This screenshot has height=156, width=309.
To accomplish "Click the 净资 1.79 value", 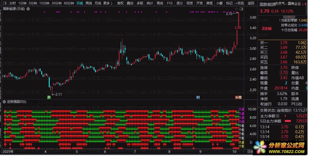I will [x=284, y=99].
